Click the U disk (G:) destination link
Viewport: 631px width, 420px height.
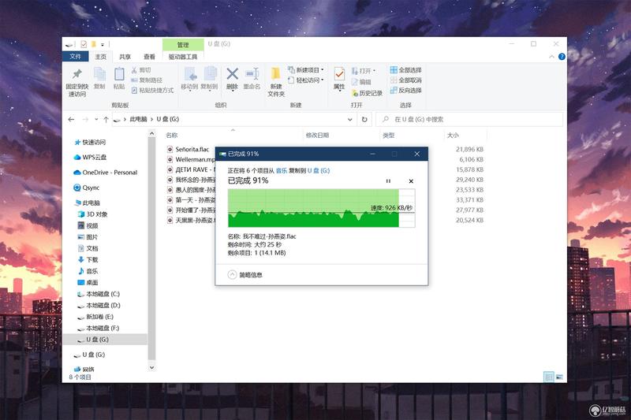click(x=319, y=171)
